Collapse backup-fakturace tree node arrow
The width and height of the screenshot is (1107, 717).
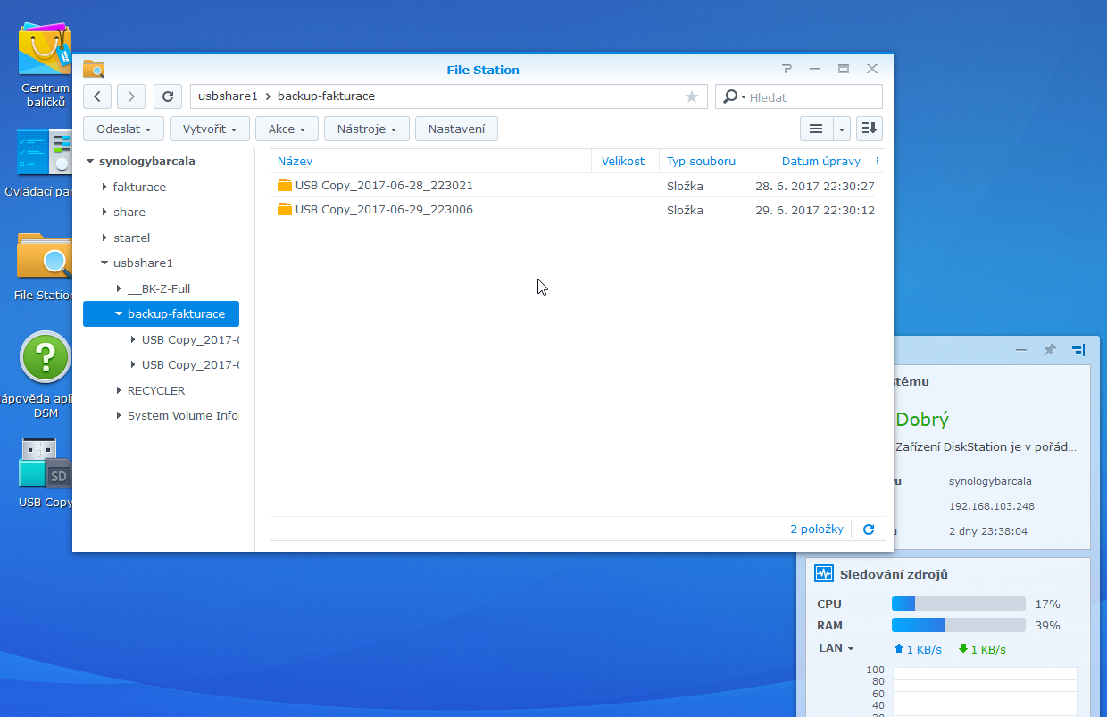click(x=119, y=314)
